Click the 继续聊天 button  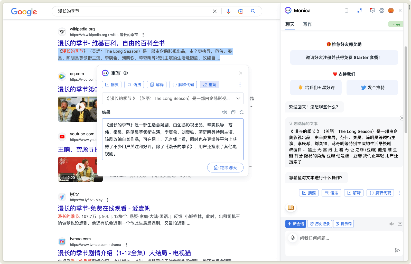pos(225,168)
